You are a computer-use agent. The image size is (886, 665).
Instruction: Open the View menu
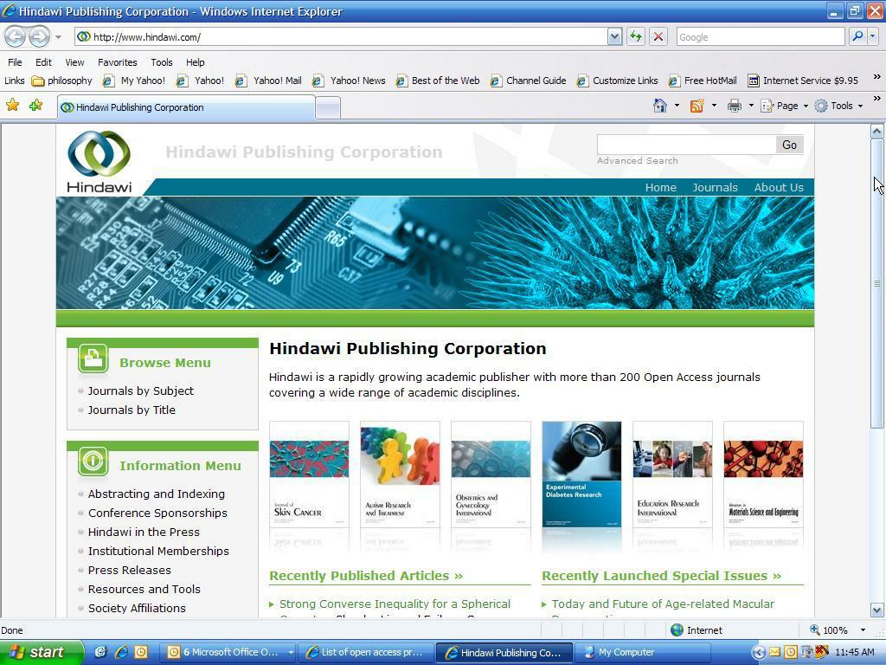(74, 62)
